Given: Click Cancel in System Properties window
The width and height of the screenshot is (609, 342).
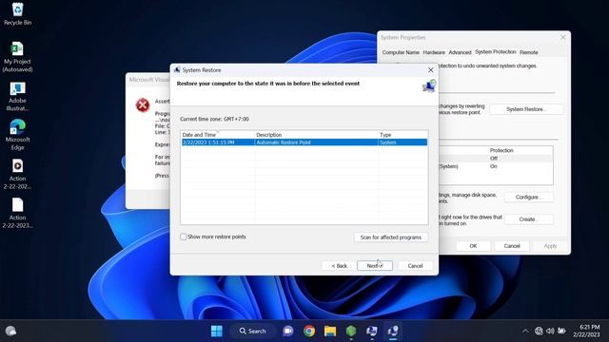Looking at the screenshot, I should tap(512, 246).
